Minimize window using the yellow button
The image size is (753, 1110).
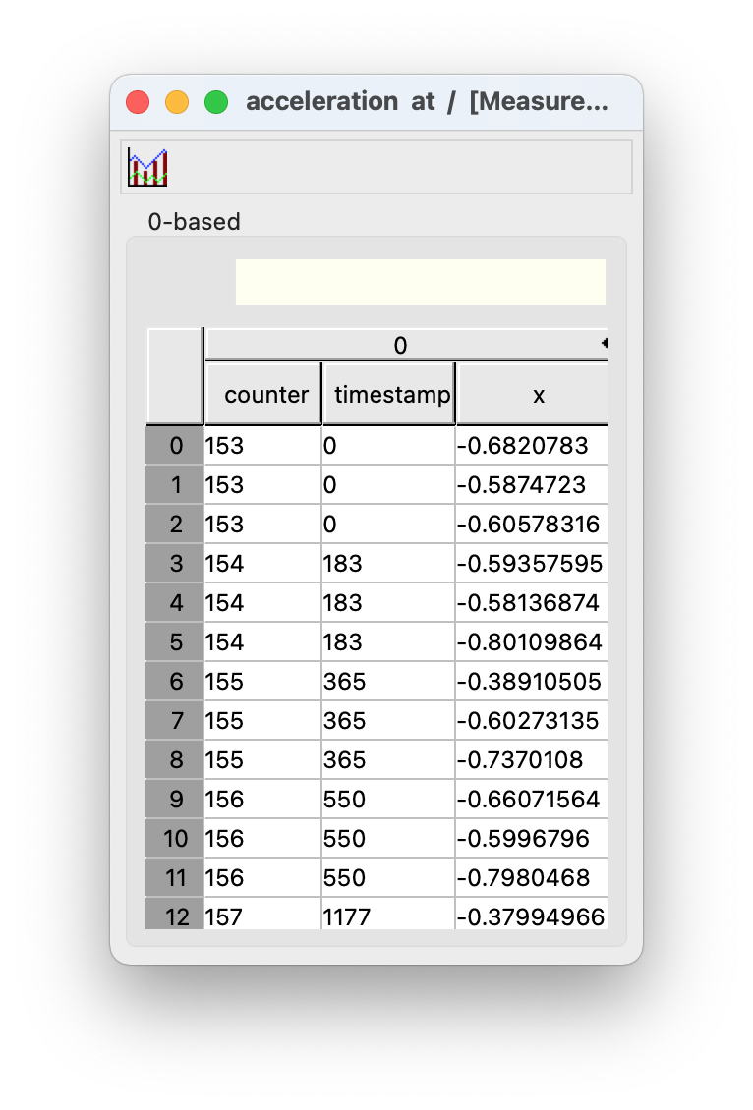click(x=177, y=102)
